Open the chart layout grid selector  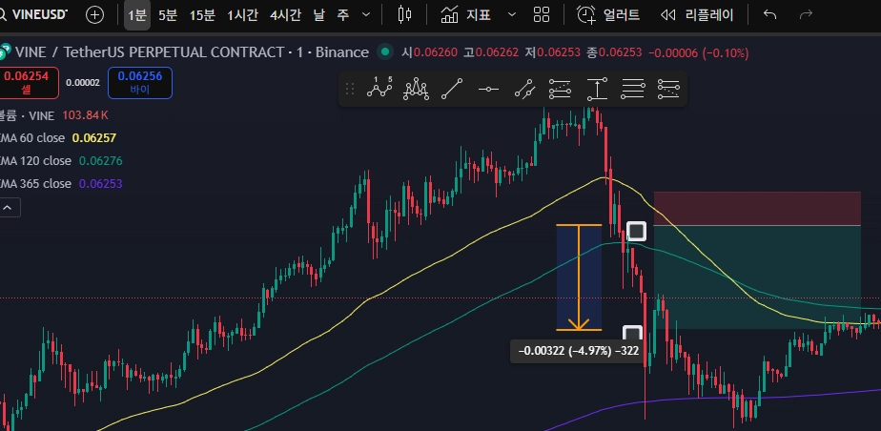pyautogui.click(x=542, y=14)
